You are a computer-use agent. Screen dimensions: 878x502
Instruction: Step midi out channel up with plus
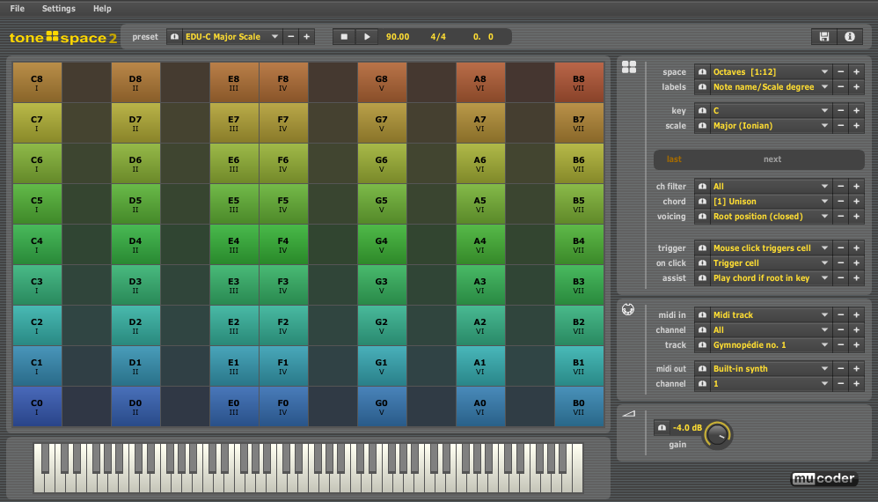[856, 384]
